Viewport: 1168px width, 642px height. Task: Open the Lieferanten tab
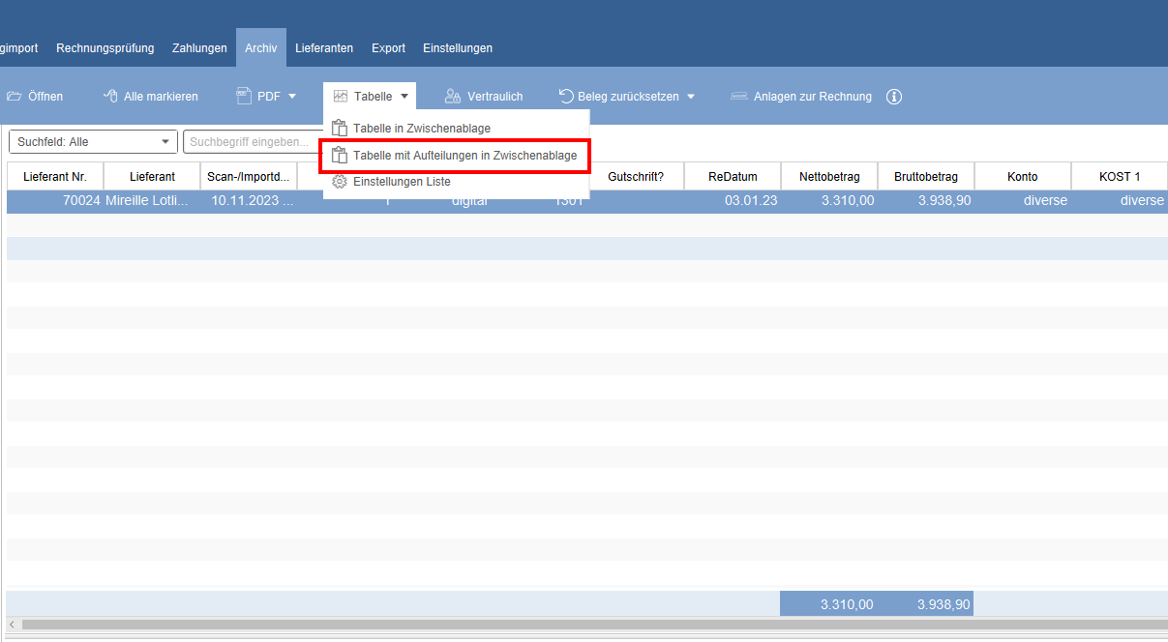pos(324,47)
